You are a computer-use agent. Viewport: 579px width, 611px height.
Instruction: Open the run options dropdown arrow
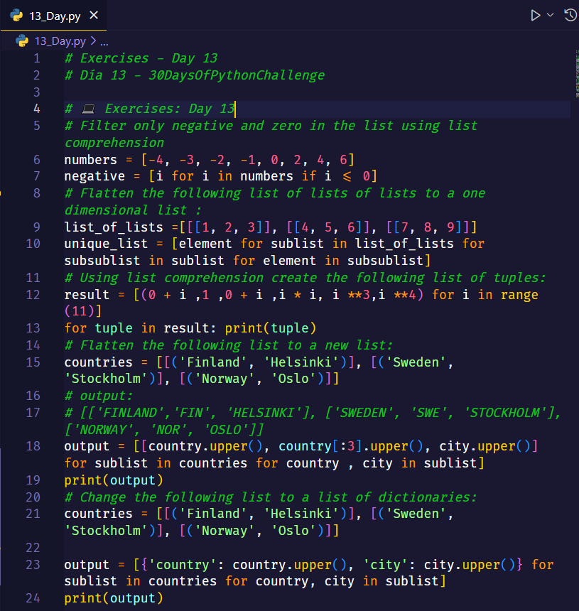coord(550,15)
